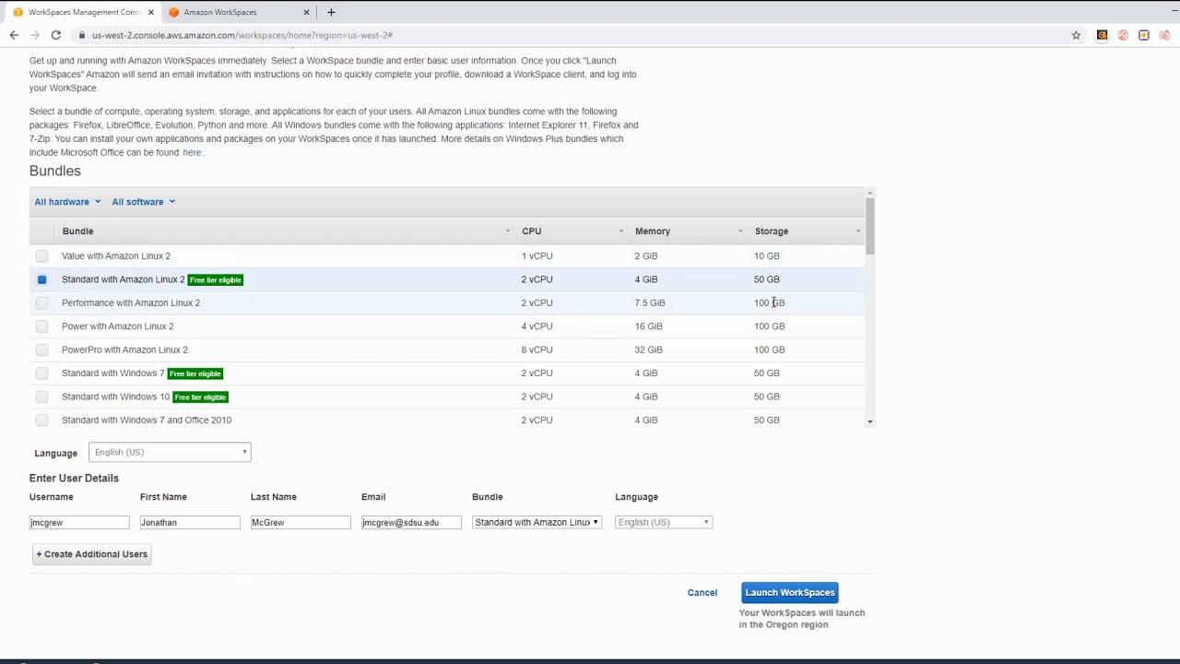Image resolution: width=1180 pixels, height=664 pixels.
Task: Open the red circular browser extension
Action: (x=1123, y=35)
